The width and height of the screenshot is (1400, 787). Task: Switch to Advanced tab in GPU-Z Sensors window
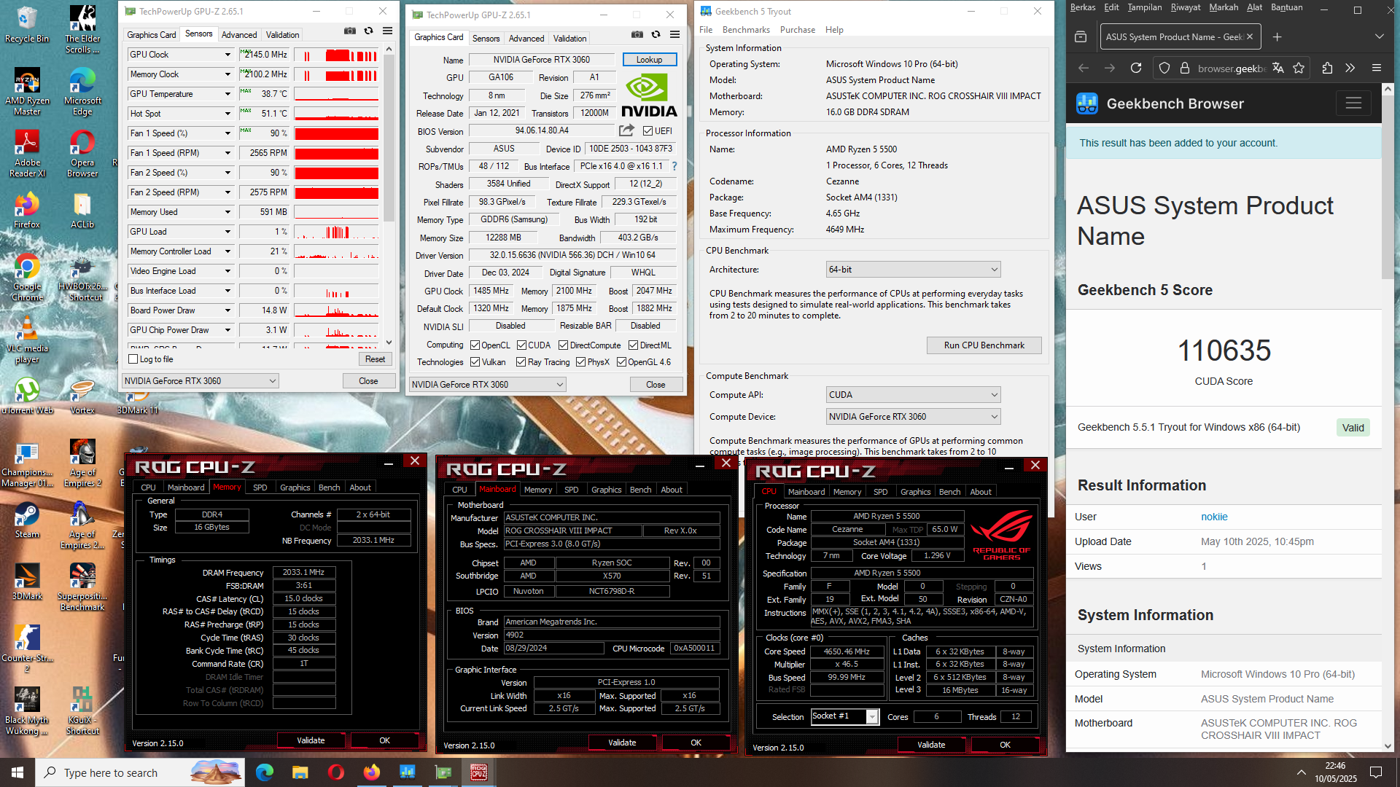[239, 35]
